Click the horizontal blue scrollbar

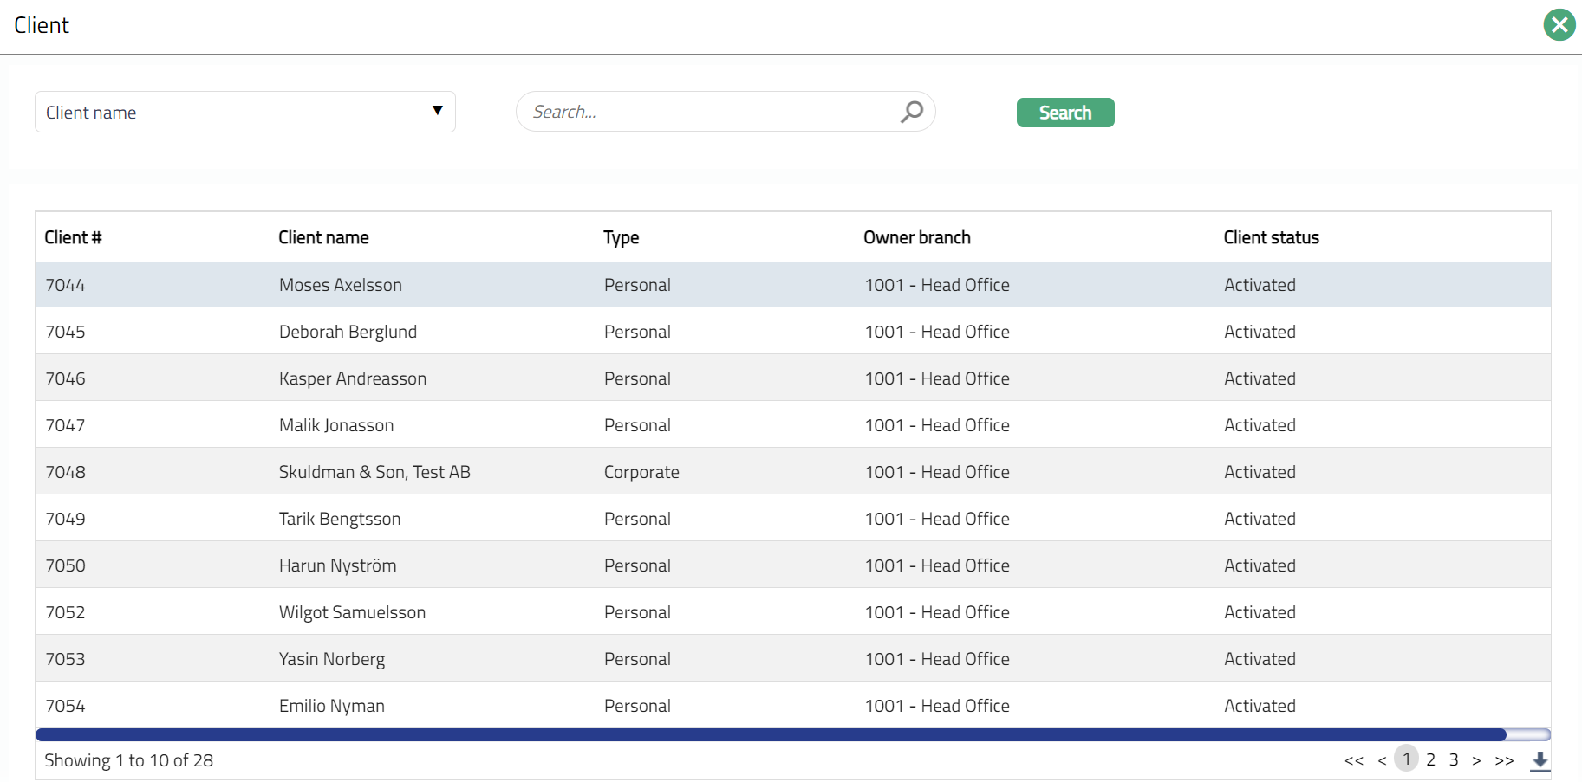pos(770,735)
